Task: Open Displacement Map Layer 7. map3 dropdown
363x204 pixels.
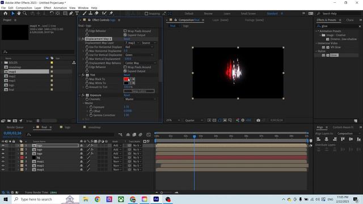Action: (x=132, y=43)
